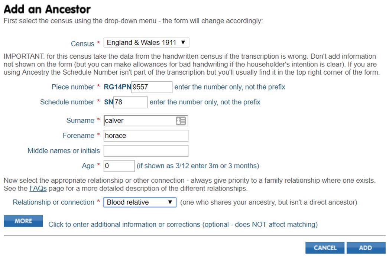This screenshot has width=389, height=257.
Task: Click the MORE button for additional information
Action: pyautogui.click(x=23, y=221)
